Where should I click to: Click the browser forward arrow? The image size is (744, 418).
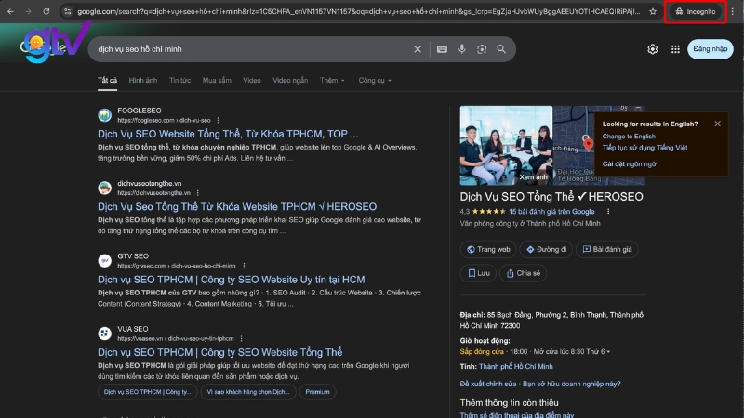click(x=28, y=11)
